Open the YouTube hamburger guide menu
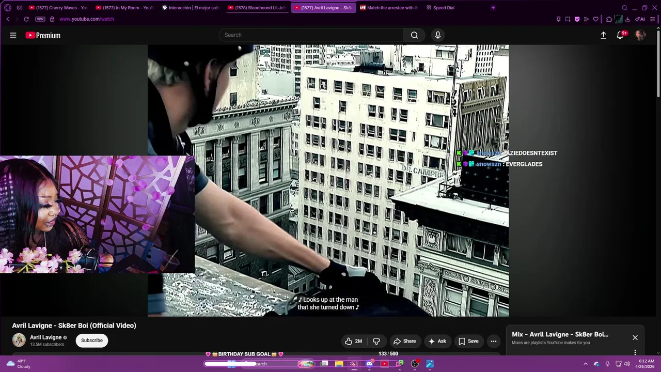The width and height of the screenshot is (661, 372). click(x=13, y=35)
